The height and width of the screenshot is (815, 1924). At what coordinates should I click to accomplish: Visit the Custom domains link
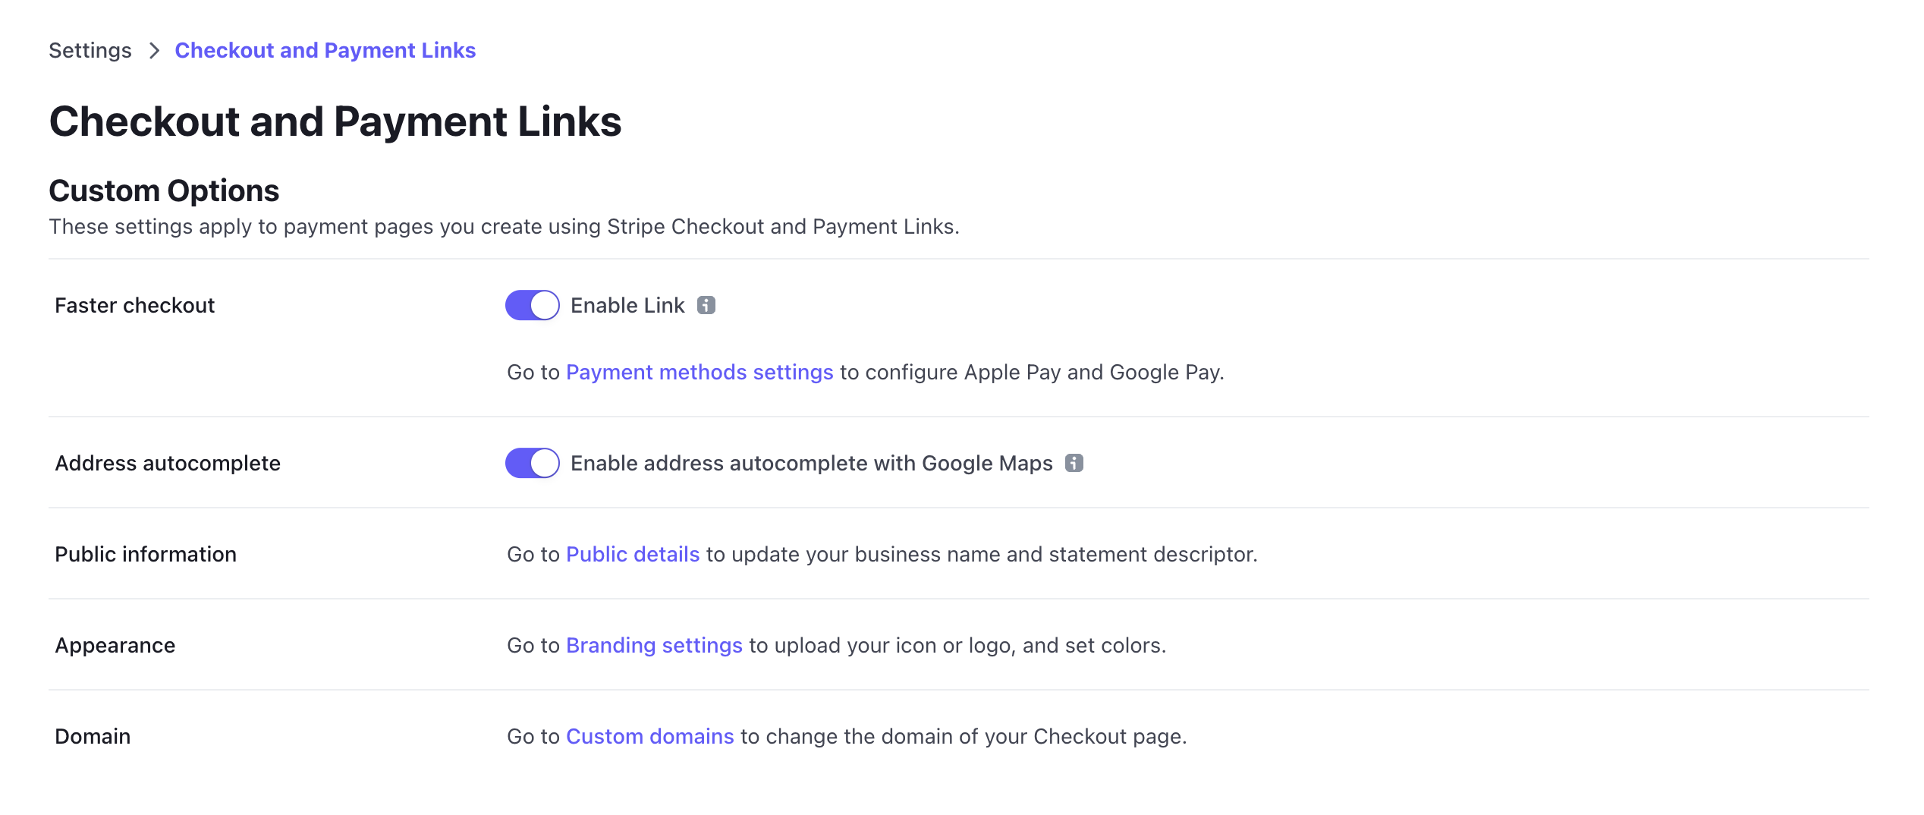click(650, 737)
